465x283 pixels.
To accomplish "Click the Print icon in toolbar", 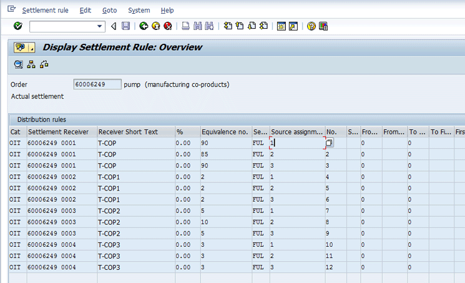I will click(x=185, y=26).
